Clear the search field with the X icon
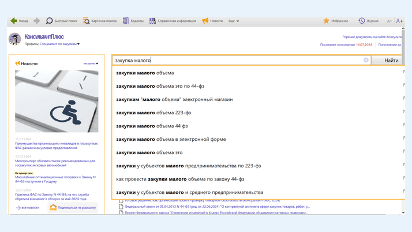 point(366,60)
